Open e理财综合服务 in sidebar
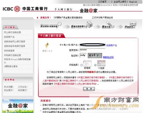 click(11, 66)
